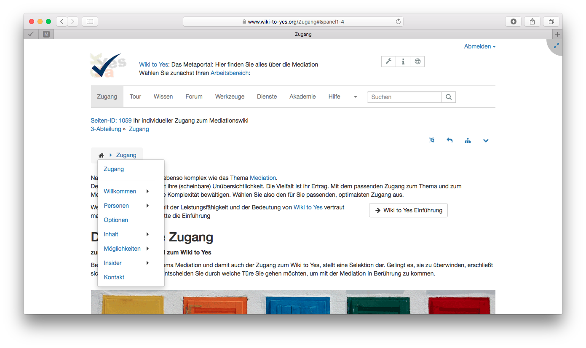The height and width of the screenshot is (348, 586).
Task: Open the Werkzeuge navigation tab
Action: pos(230,96)
